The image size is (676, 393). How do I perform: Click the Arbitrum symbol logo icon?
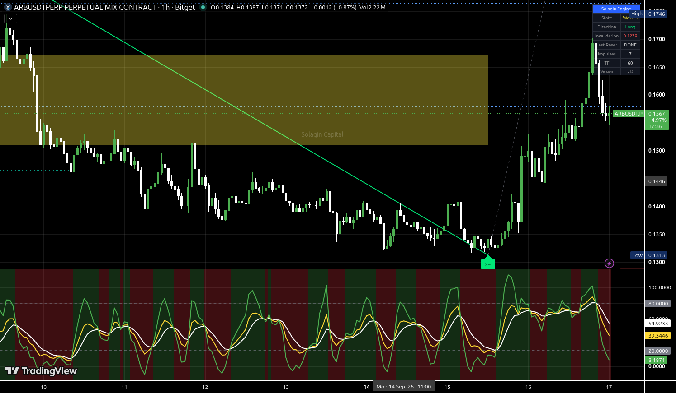(8, 8)
